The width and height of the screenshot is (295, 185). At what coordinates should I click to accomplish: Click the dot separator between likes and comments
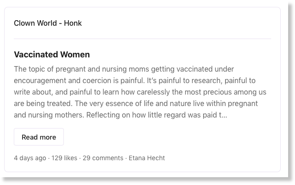point(80,158)
